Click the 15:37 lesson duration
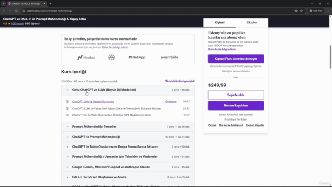This screenshot has width=332, height=187. (186, 115)
